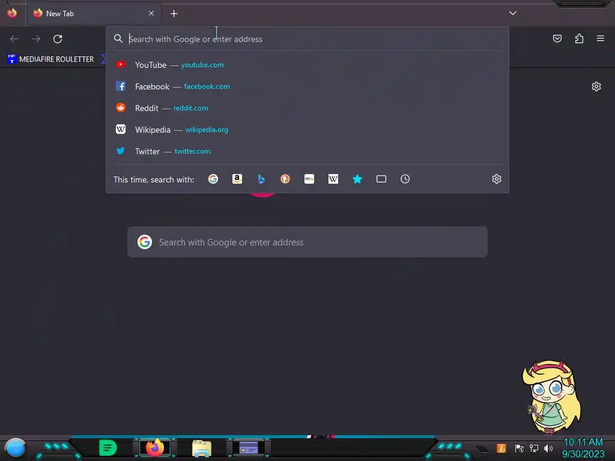Open MEDIAFIRE ROULETTER bookmark

pos(50,59)
